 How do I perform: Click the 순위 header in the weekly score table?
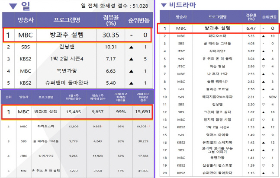(x=8, y=97)
